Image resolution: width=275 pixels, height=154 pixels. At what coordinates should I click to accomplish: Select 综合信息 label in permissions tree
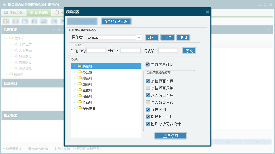click(89, 108)
